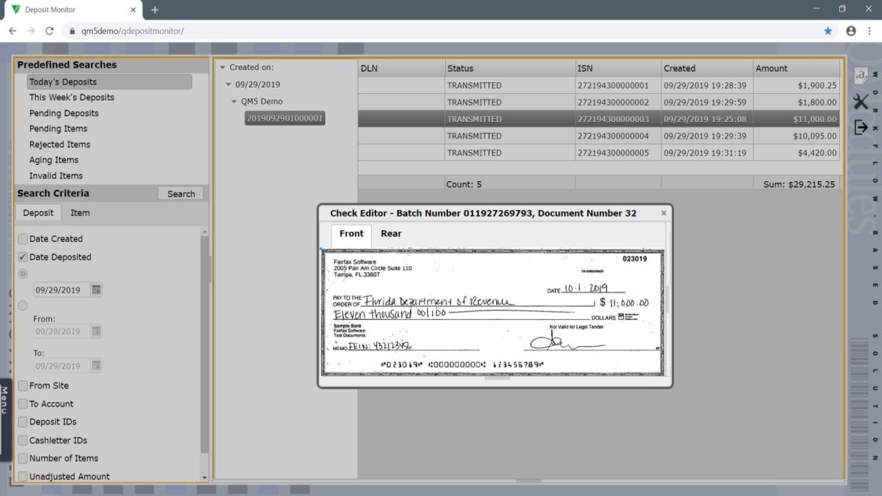This screenshot has width=882, height=496.
Task: Open calendar picker for To date
Action: coord(96,366)
